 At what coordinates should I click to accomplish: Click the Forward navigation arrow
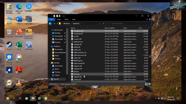coord(54,24)
